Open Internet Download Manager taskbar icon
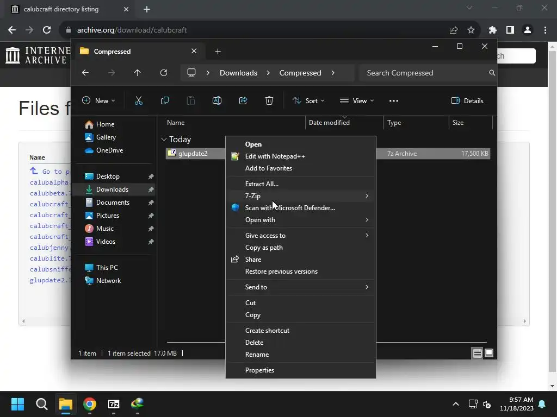 coord(137,404)
